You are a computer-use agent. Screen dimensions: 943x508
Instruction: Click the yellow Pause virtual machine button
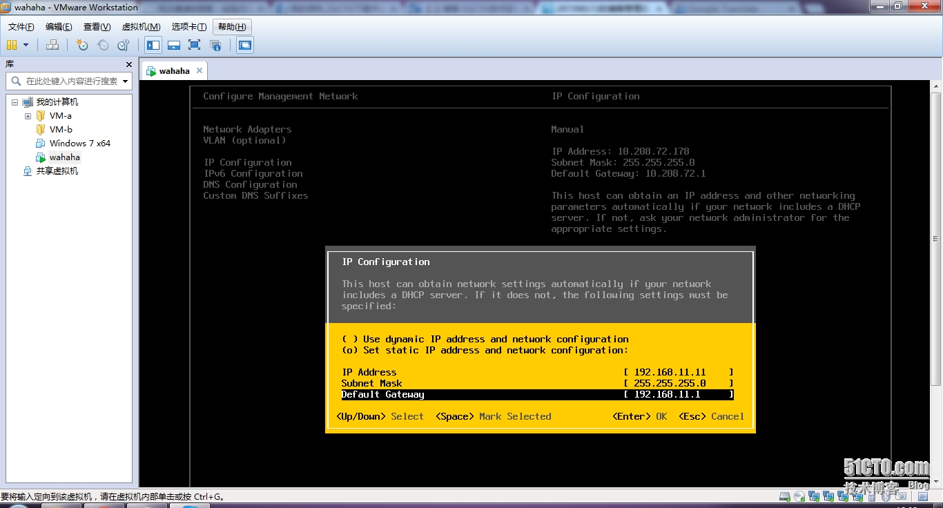pyautogui.click(x=12, y=45)
